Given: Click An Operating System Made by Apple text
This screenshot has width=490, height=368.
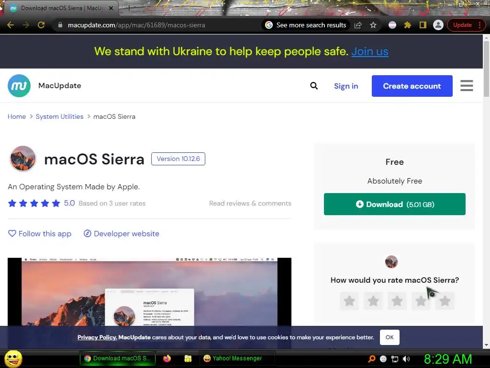Looking at the screenshot, I should 74,187.
